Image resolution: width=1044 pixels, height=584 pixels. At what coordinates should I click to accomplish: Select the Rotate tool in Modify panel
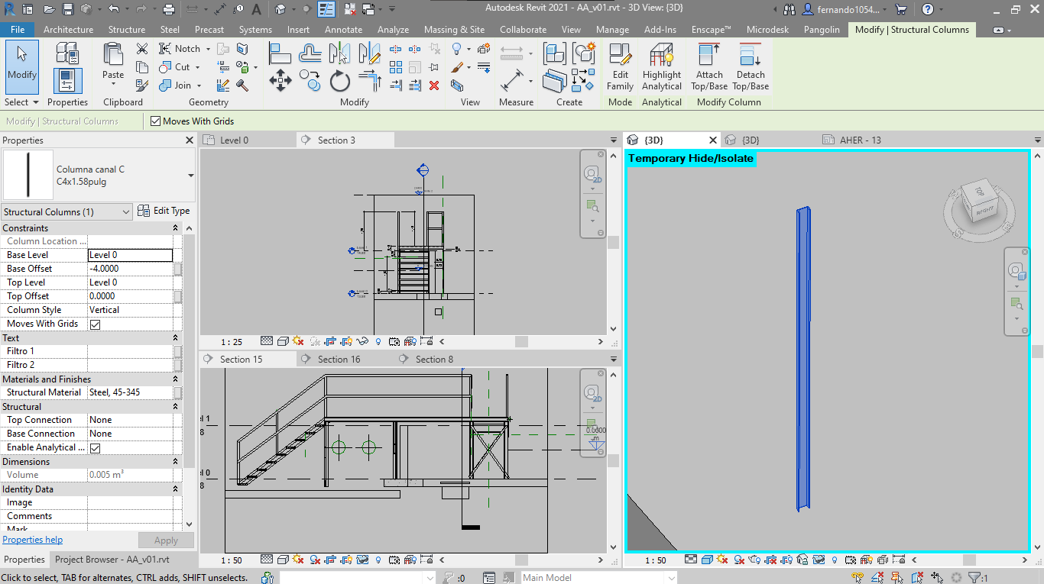click(x=339, y=80)
